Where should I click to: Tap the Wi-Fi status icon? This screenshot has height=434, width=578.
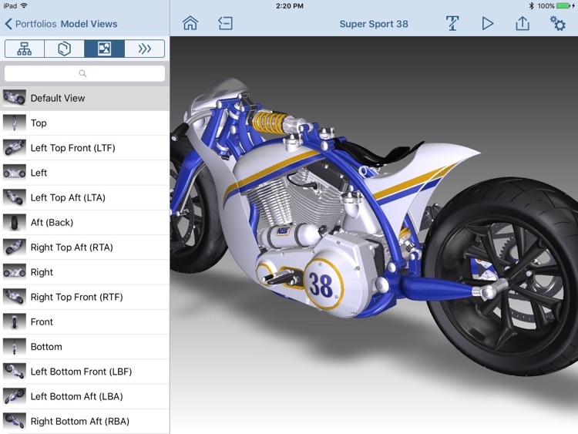tap(25, 5)
